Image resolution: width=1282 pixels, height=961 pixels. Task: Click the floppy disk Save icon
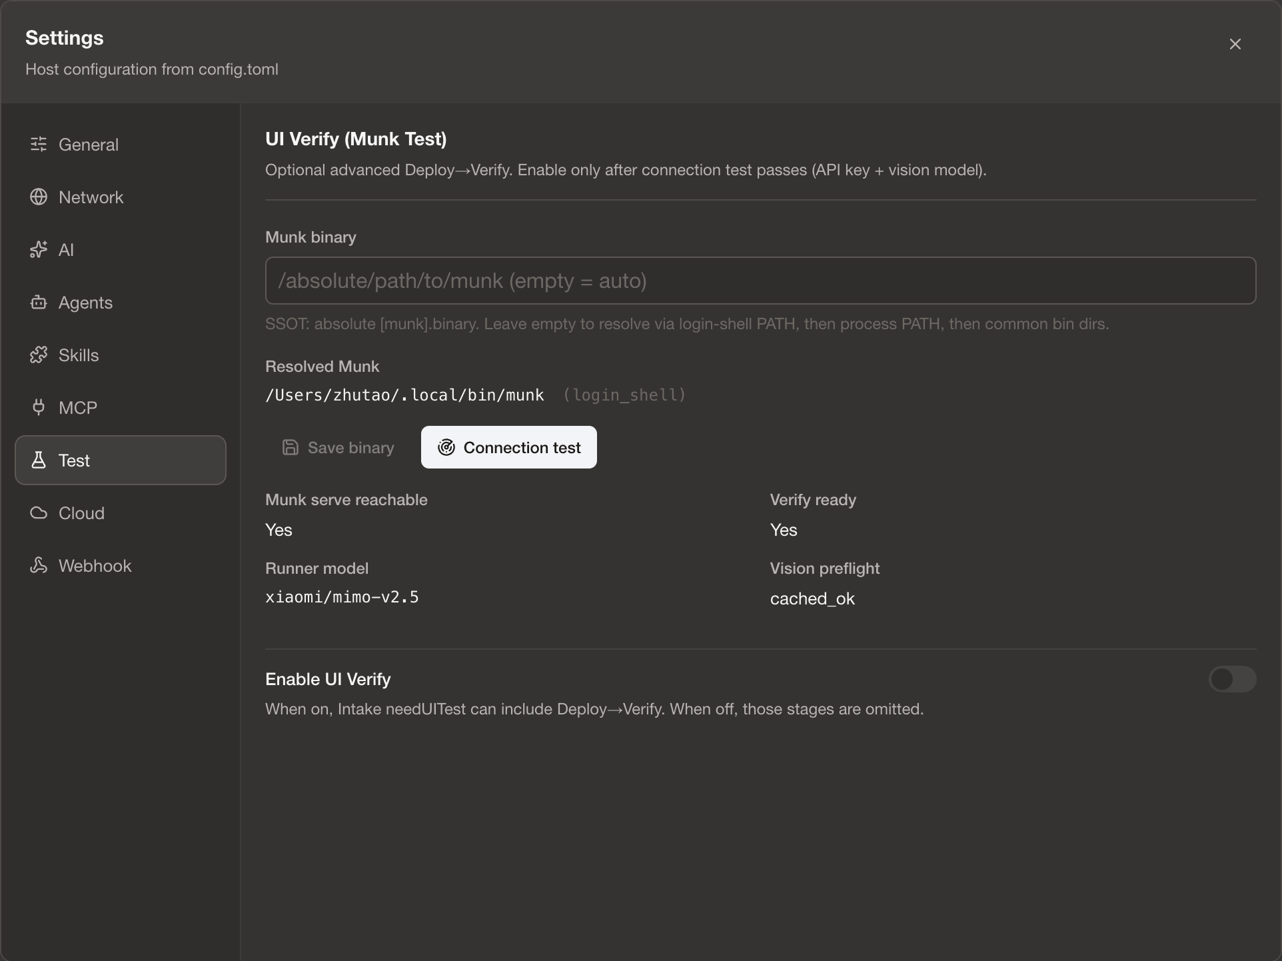(291, 447)
